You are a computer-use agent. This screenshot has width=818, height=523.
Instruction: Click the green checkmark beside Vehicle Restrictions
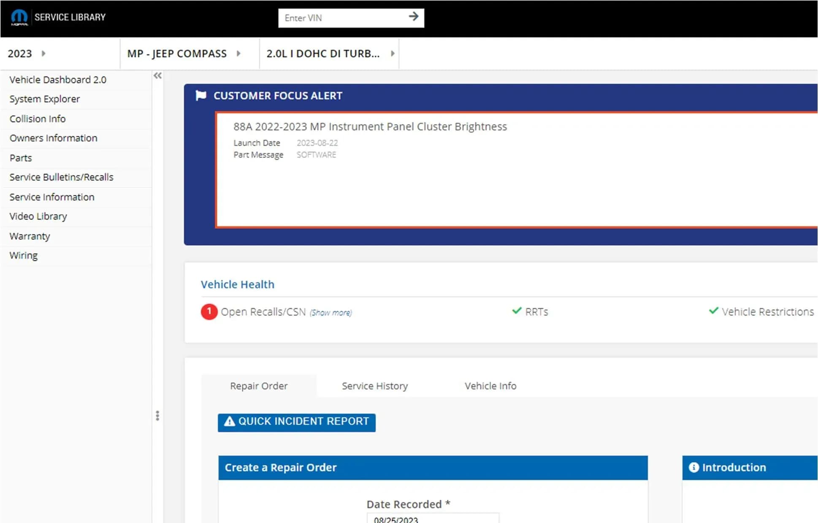713,311
